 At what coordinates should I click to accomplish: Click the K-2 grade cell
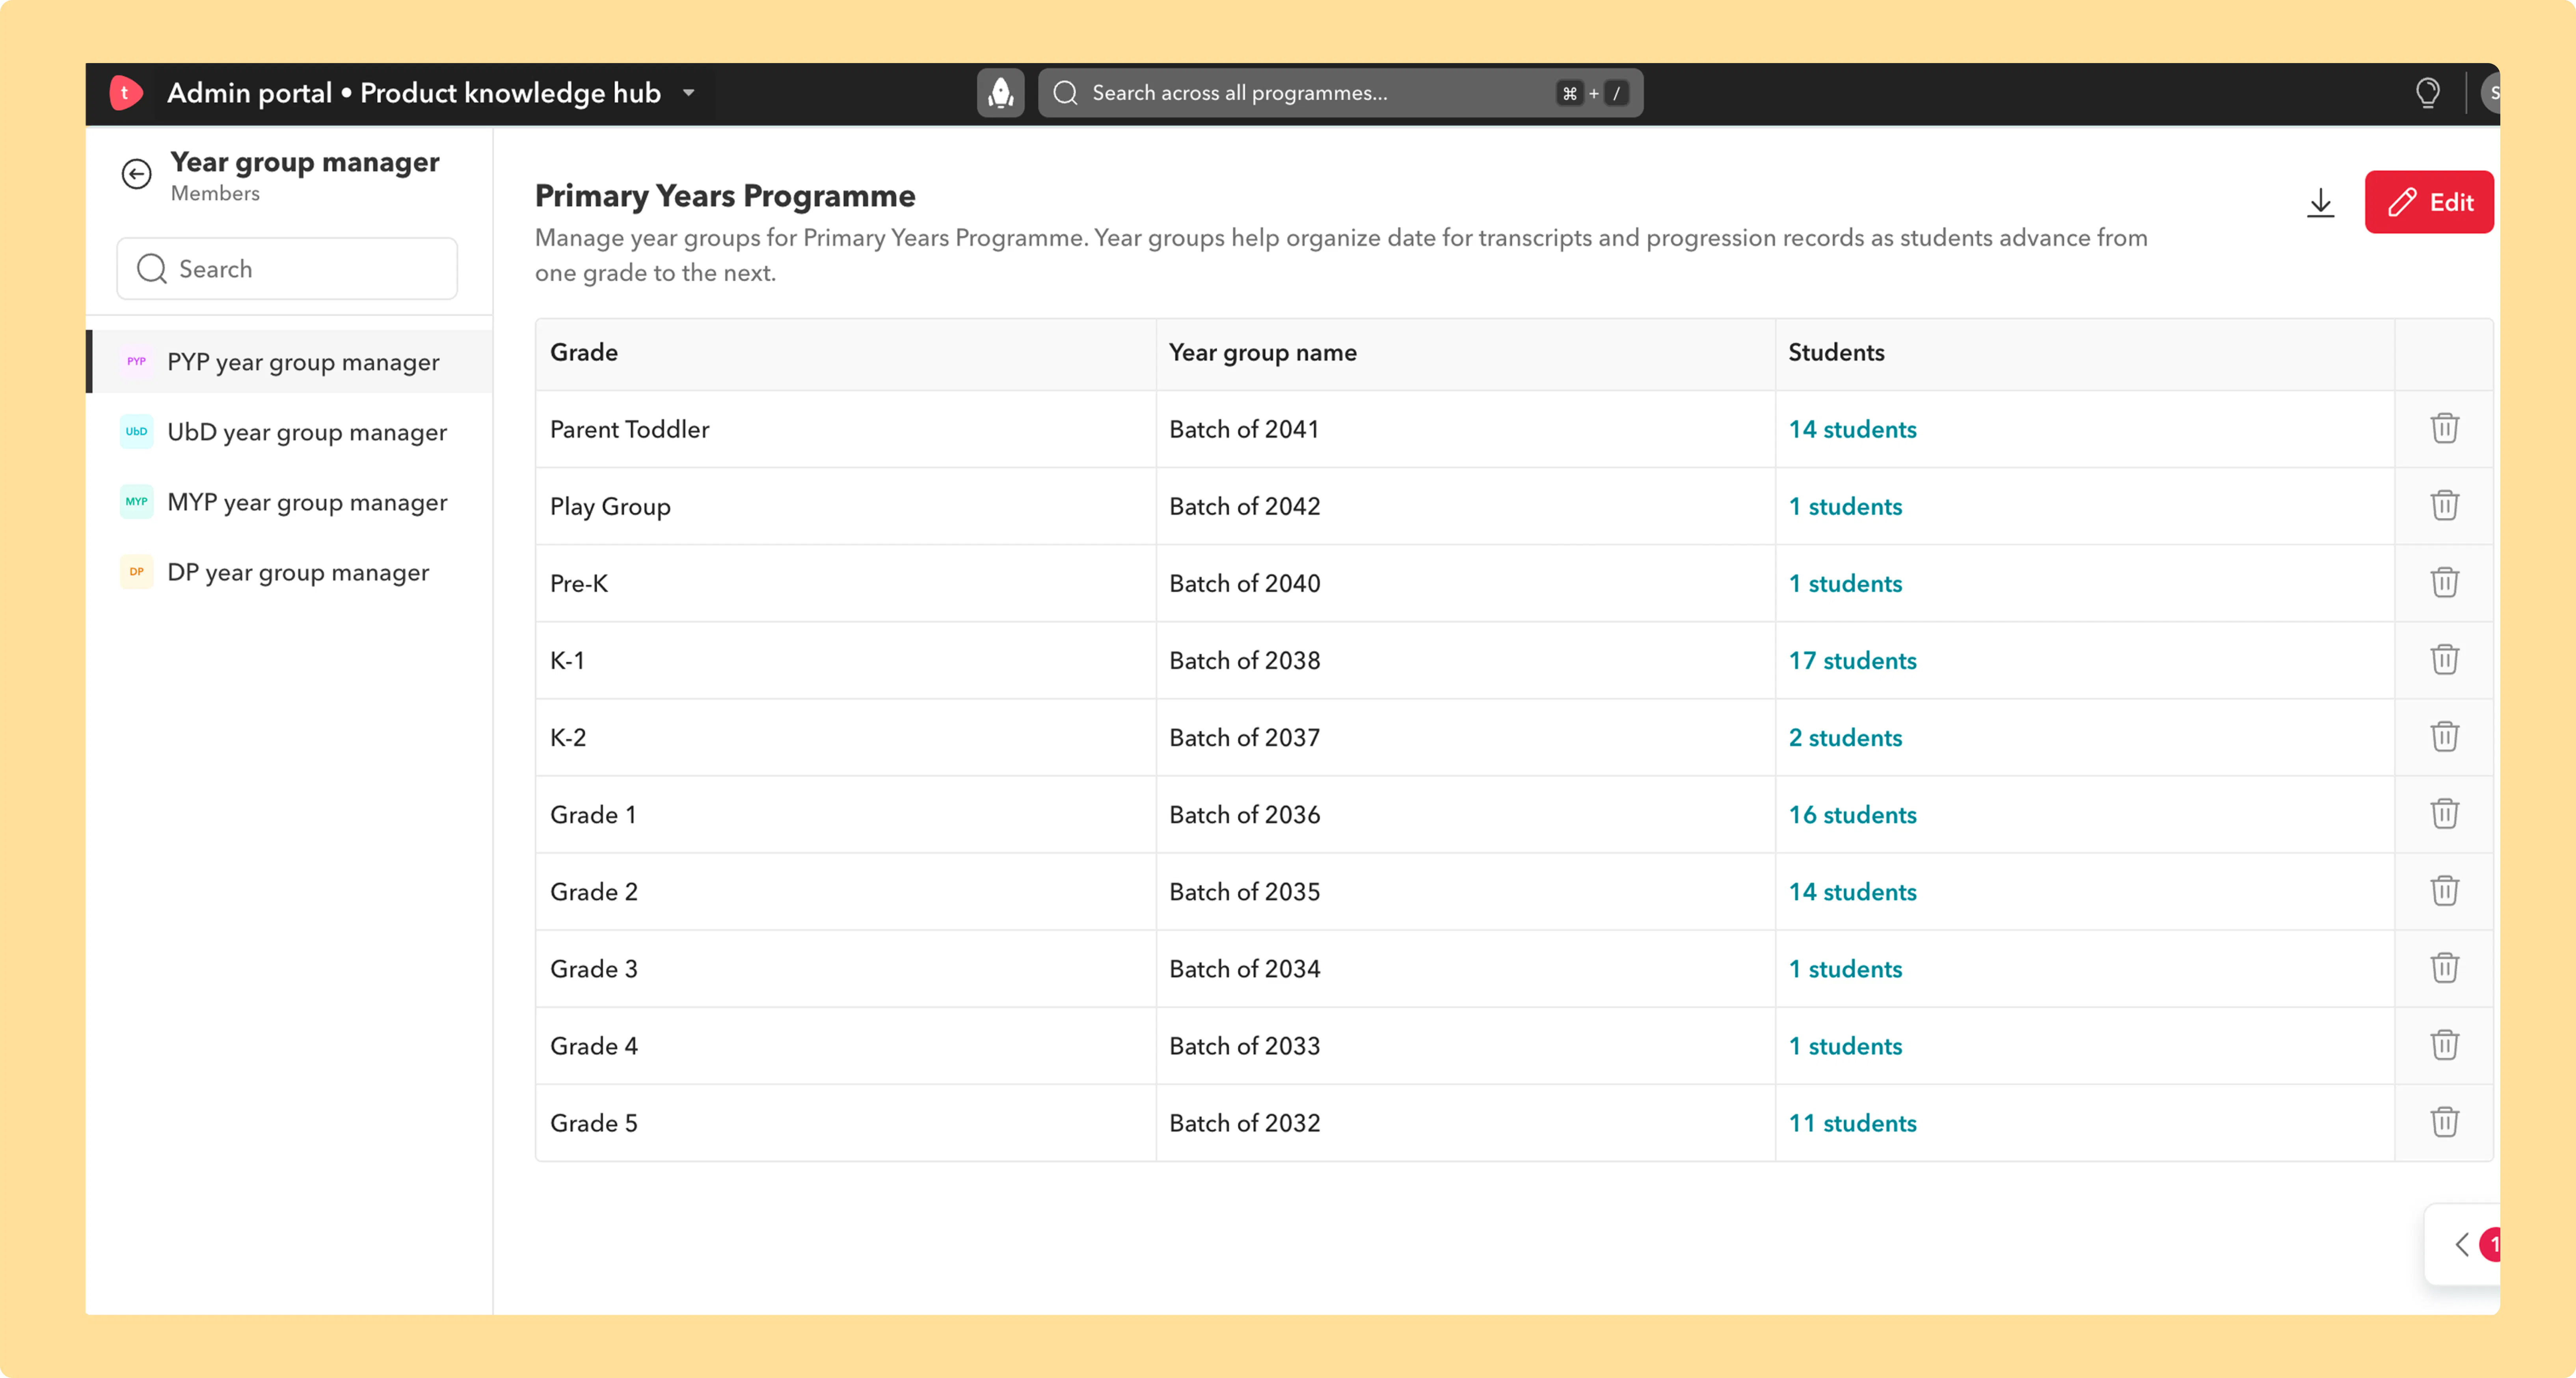pos(846,737)
